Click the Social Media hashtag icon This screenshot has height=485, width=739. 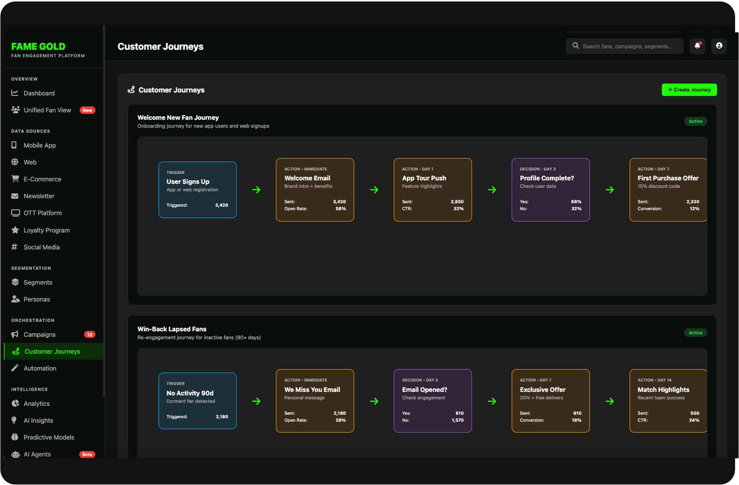(x=14, y=247)
